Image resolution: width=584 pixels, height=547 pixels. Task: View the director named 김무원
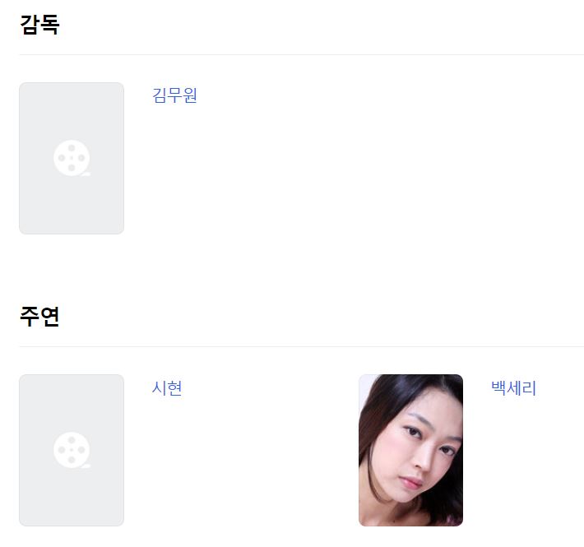click(174, 95)
